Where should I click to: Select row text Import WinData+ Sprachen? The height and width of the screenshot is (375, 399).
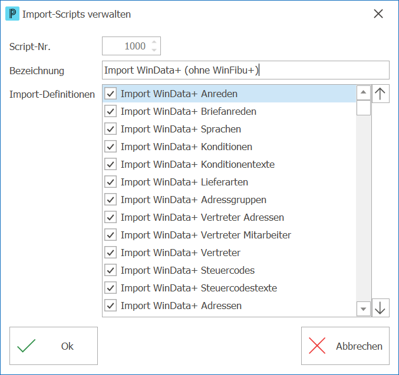click(x=181, y=129)
